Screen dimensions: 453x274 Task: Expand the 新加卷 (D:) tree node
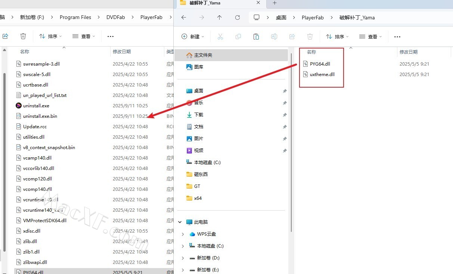coord(183,258)
